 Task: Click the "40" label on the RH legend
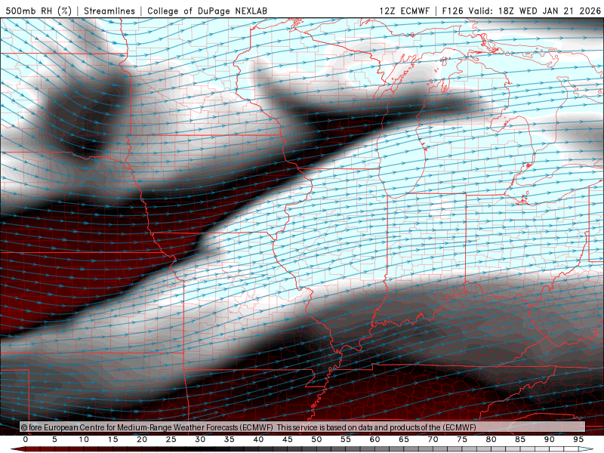(x=258, y=439)
